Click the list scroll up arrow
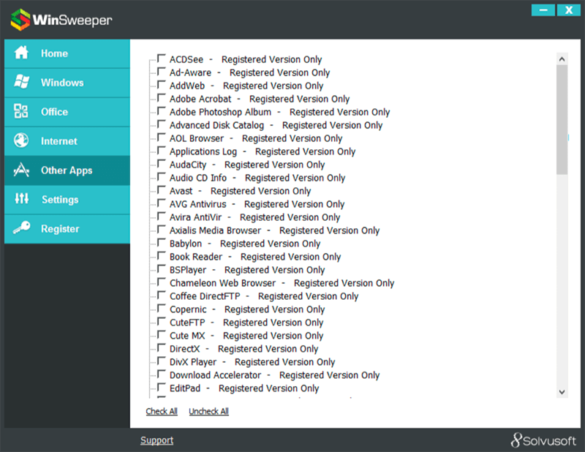Screen dimensions: 585x452 [x=562, y=59]
